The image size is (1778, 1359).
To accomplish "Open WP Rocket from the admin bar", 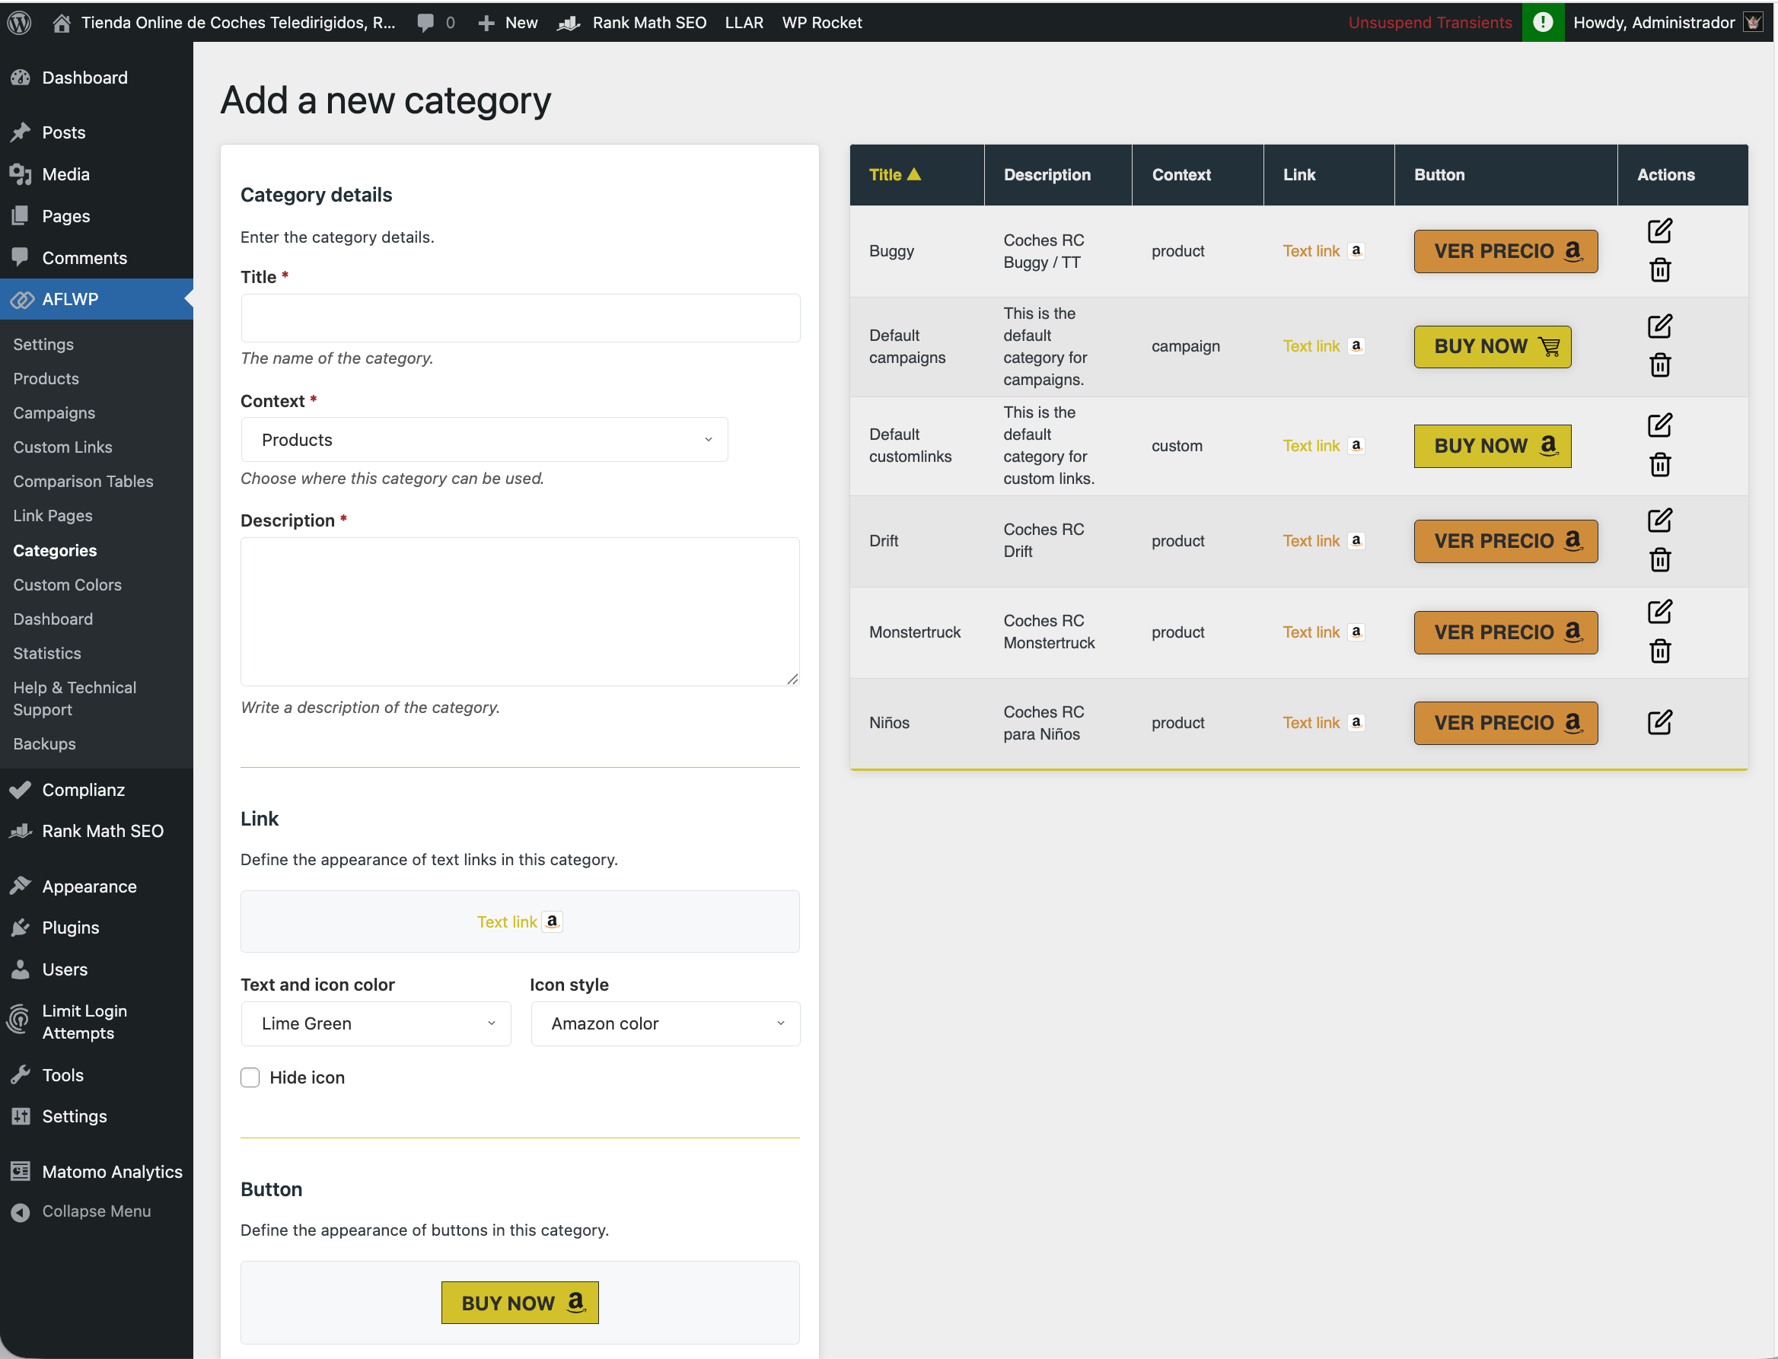I will click(x=821, y=22).
